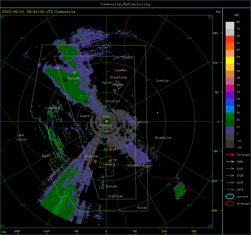Click the Okotoks city label

[112, 186]
